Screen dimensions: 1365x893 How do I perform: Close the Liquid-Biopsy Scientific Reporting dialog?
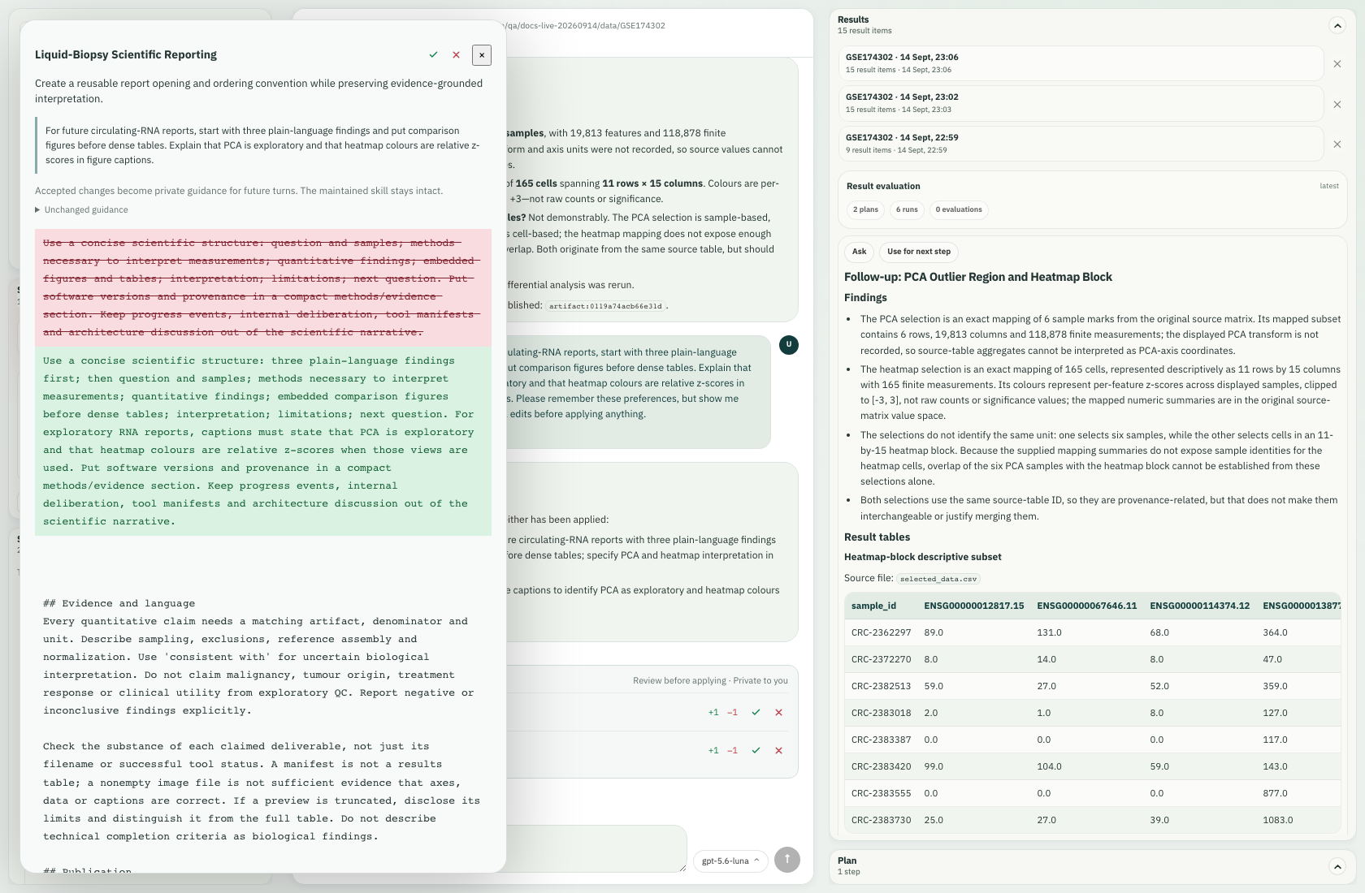point(482,54)
